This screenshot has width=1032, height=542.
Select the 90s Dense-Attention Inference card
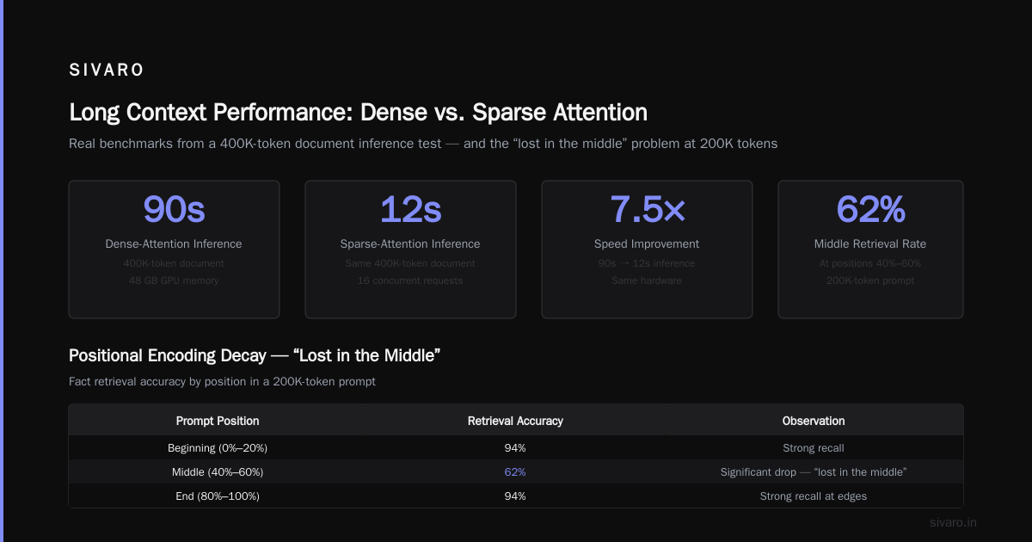[174, 249]
